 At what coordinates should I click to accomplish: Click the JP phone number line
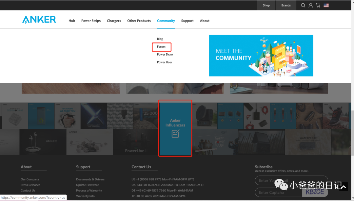[159, 196]
